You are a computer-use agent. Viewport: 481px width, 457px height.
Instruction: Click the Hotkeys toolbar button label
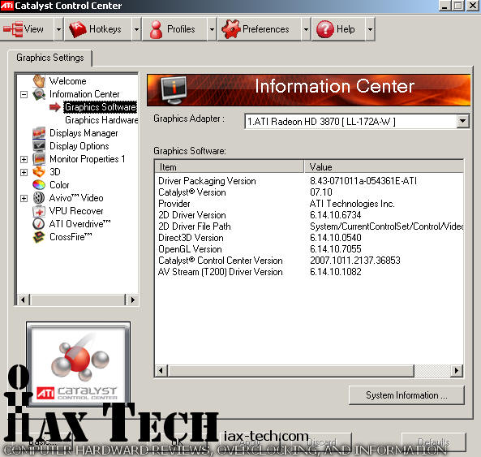click(105, 29)
